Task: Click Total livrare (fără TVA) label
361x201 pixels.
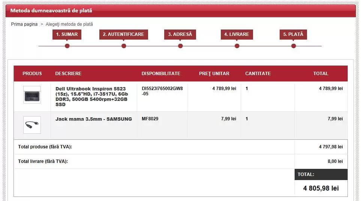Action: [43, 161]
